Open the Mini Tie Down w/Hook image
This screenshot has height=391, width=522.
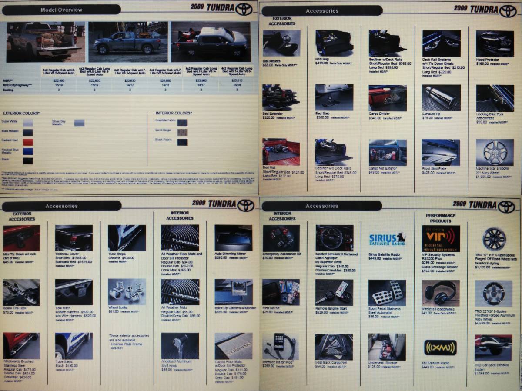click(x=21, y=238)
